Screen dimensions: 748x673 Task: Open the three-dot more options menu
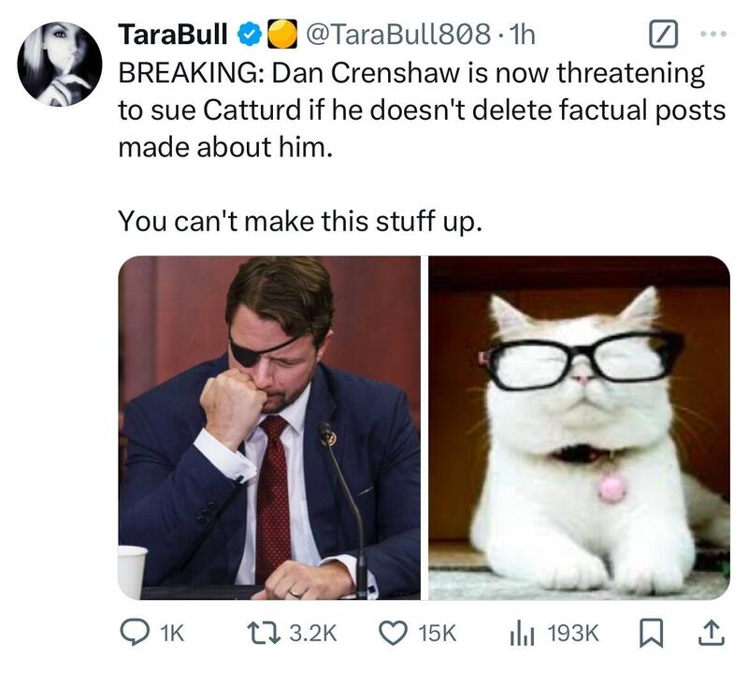[x=712, y=34]
